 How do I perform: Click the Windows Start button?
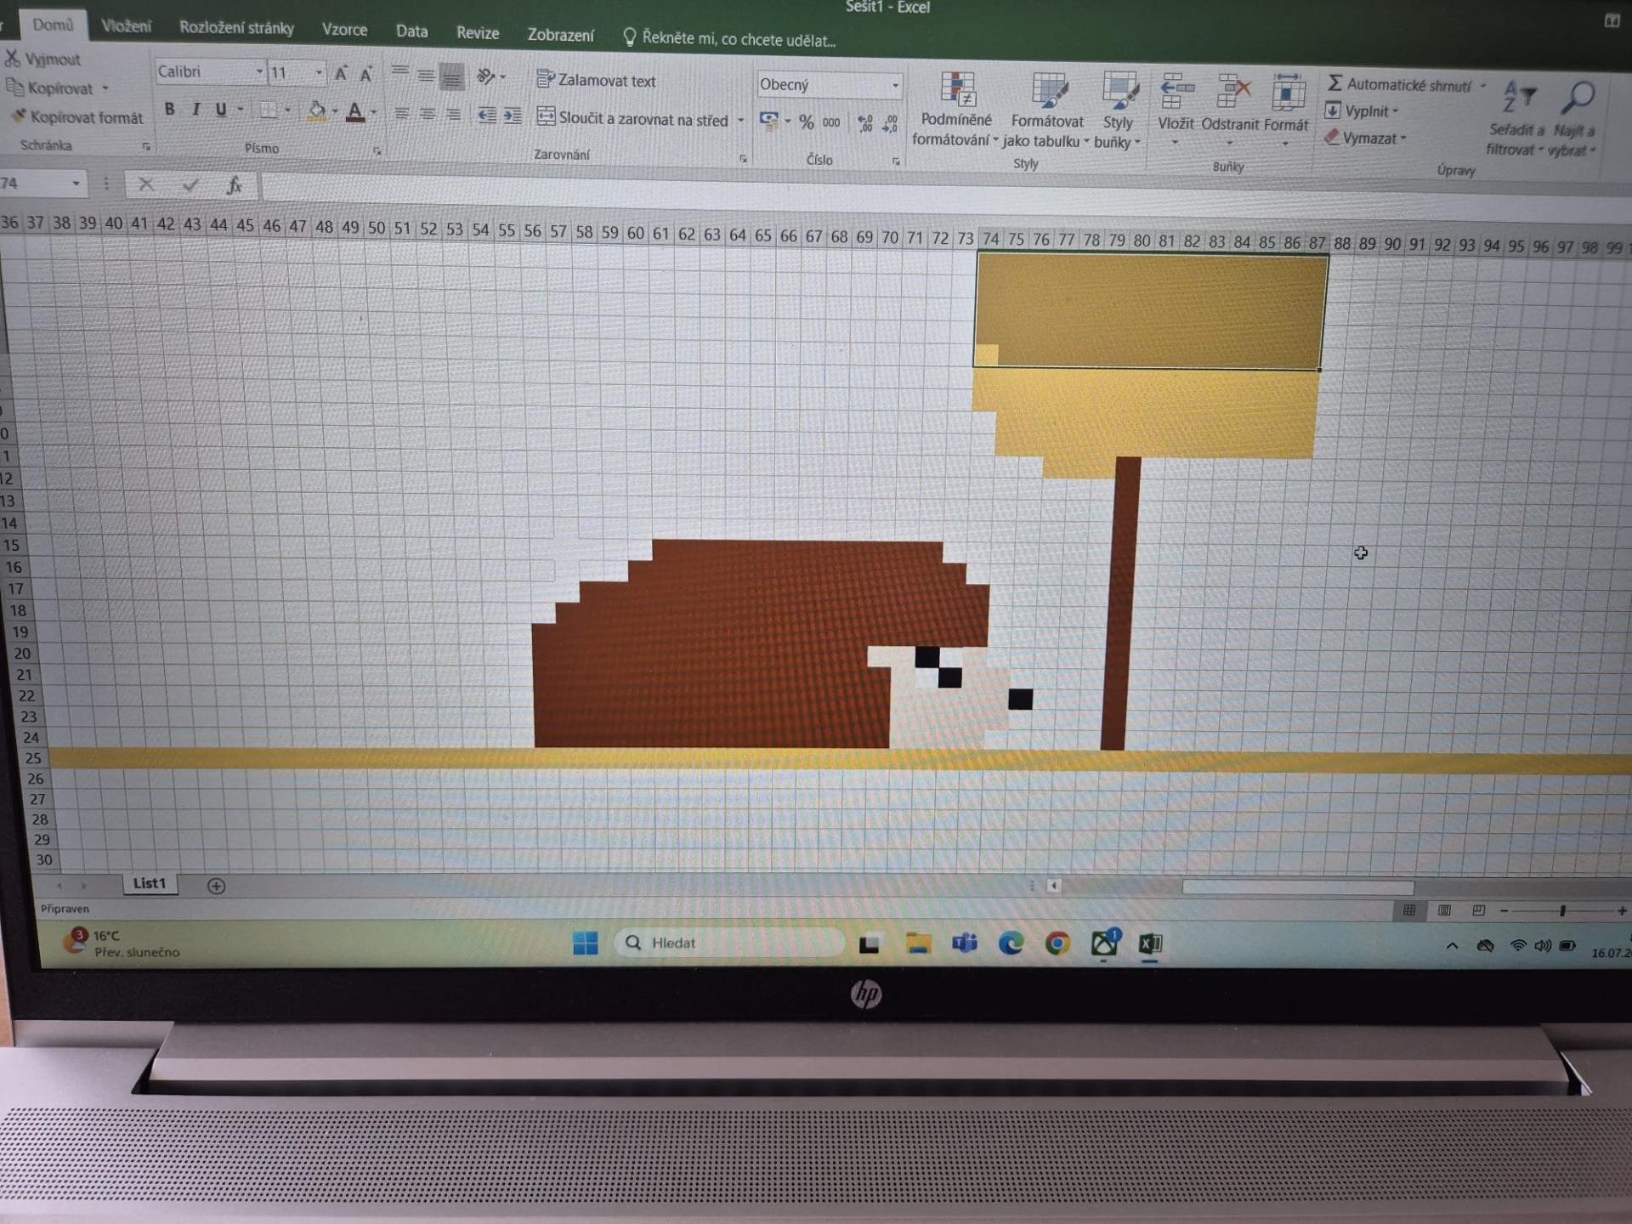point(585,943)
